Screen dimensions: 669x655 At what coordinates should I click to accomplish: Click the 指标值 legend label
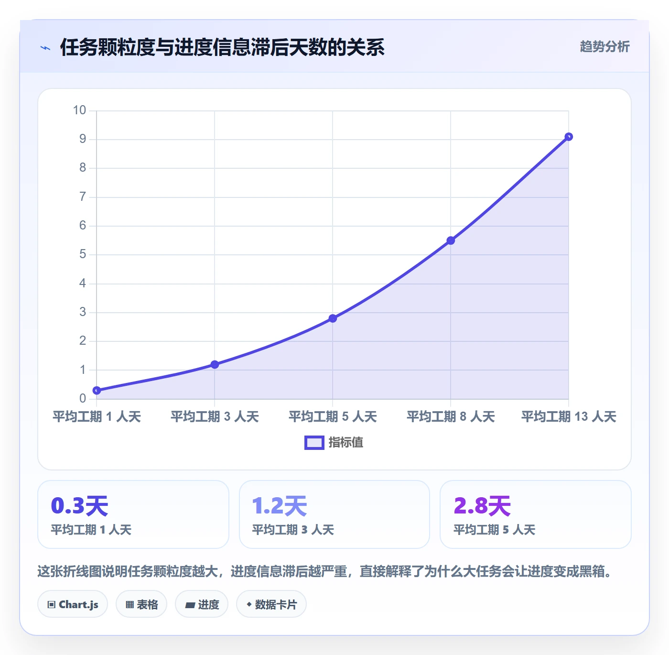point(346,443)
